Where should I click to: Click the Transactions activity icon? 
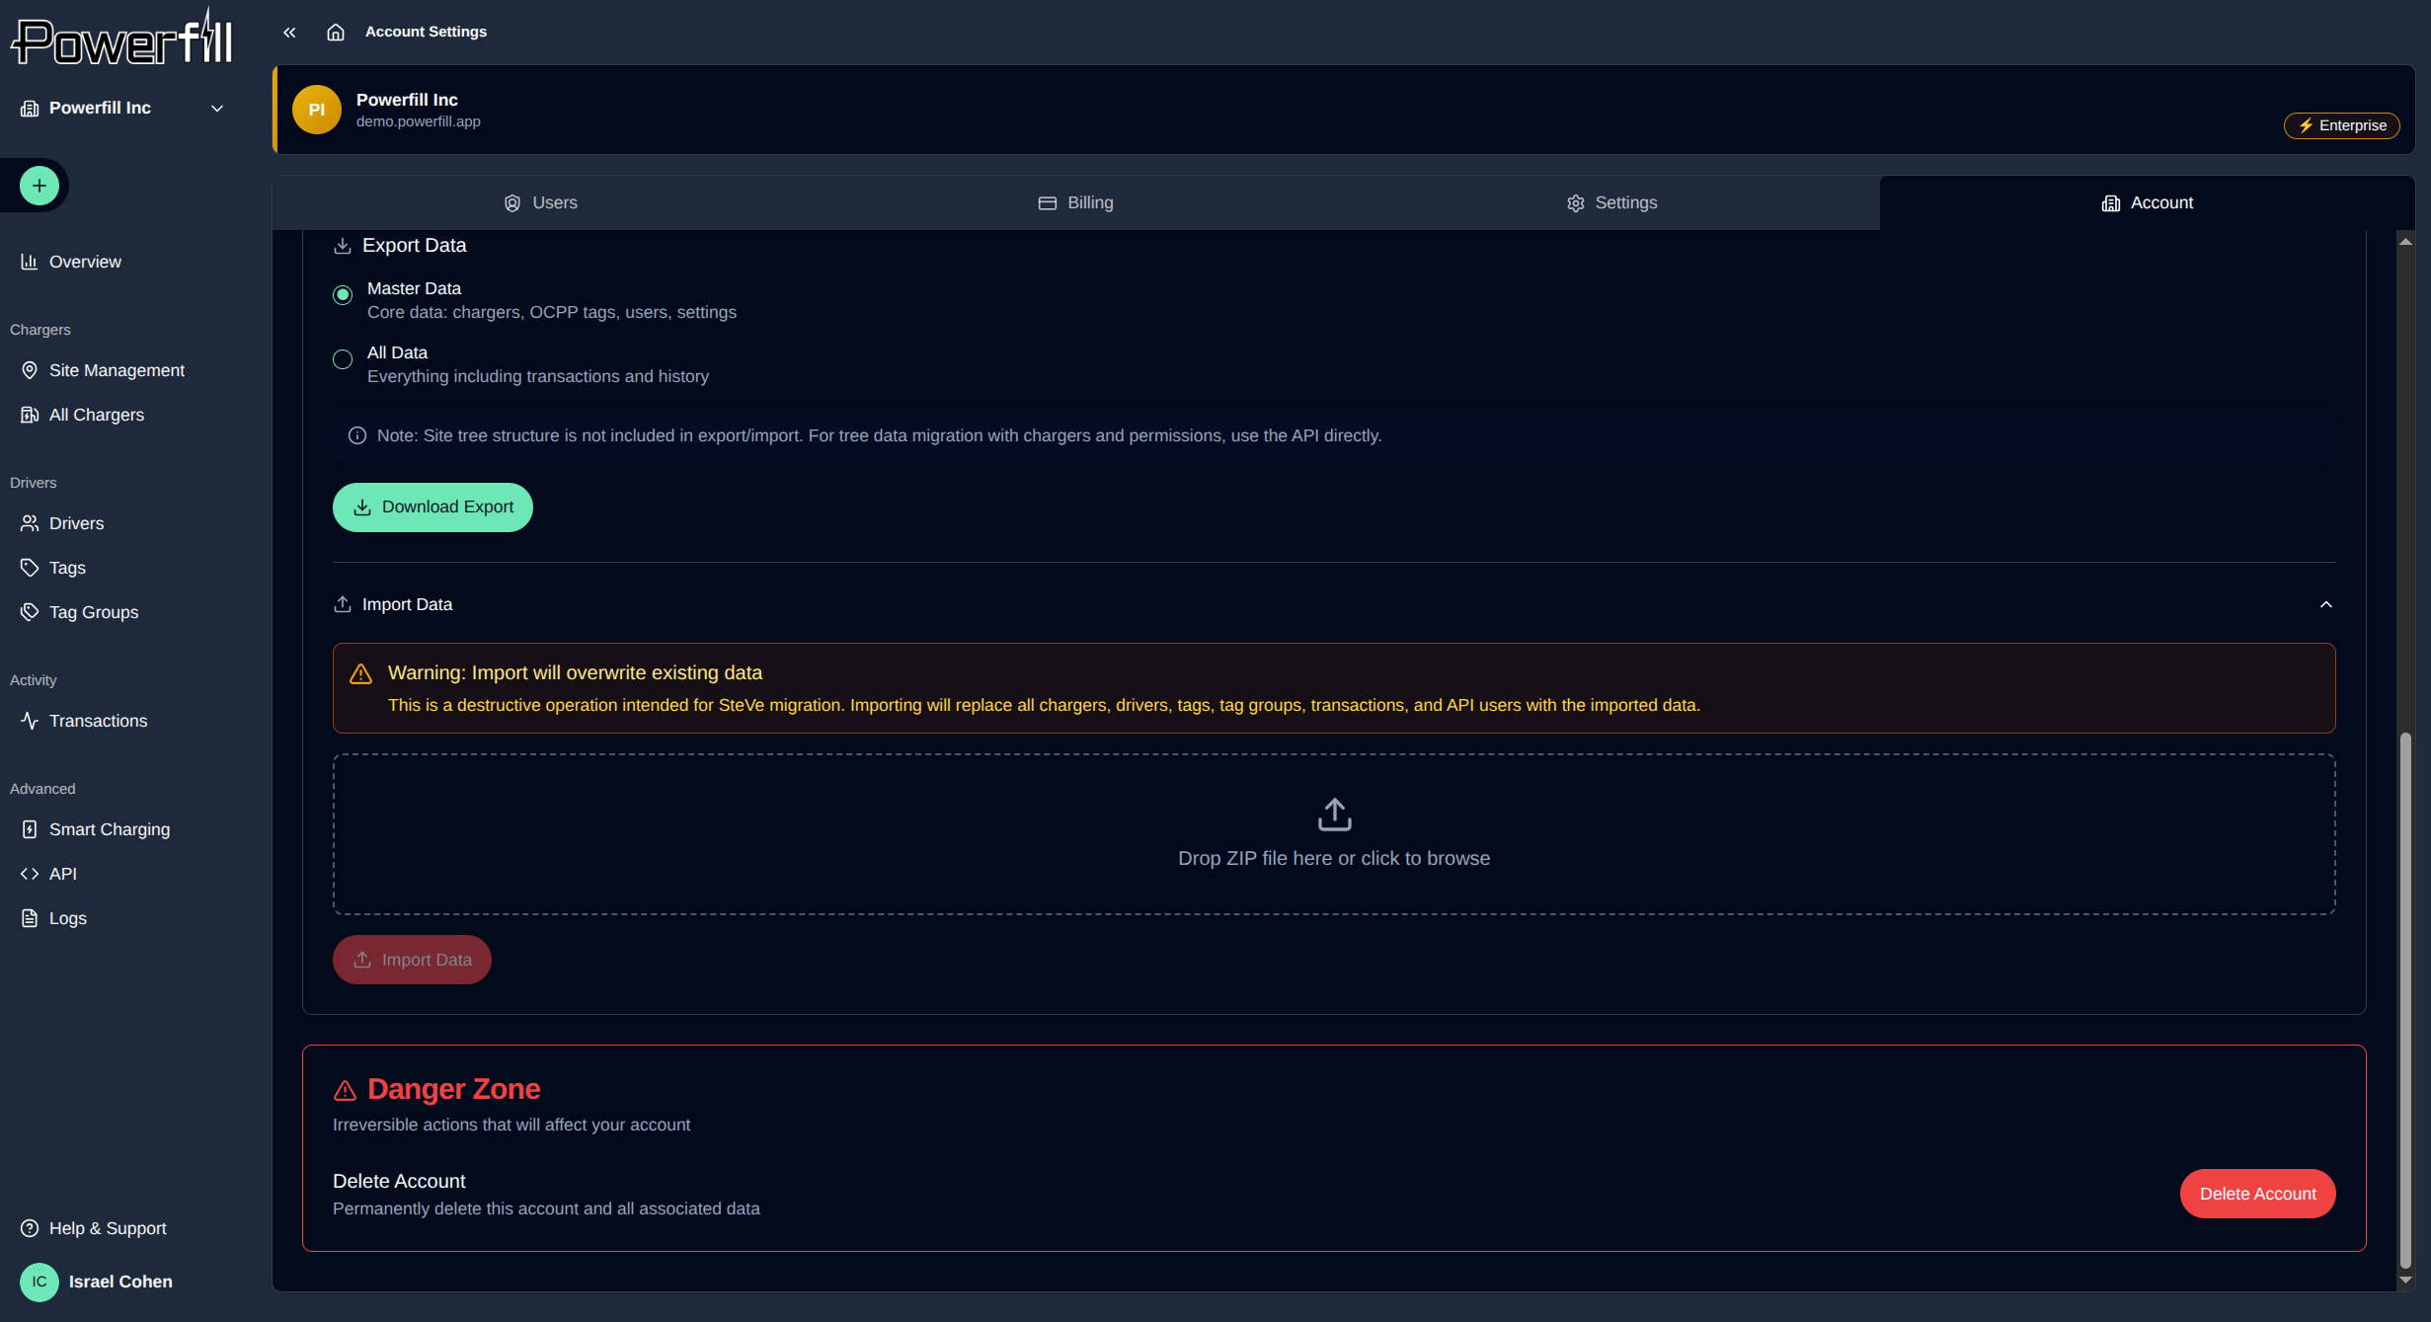[x=30, y=721]
